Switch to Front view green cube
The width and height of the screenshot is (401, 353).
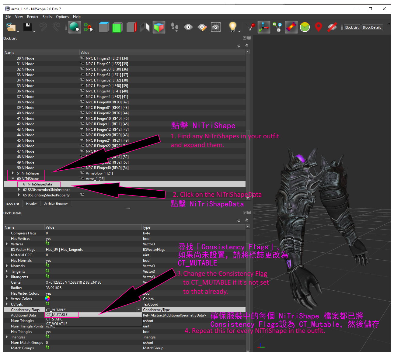117,27
